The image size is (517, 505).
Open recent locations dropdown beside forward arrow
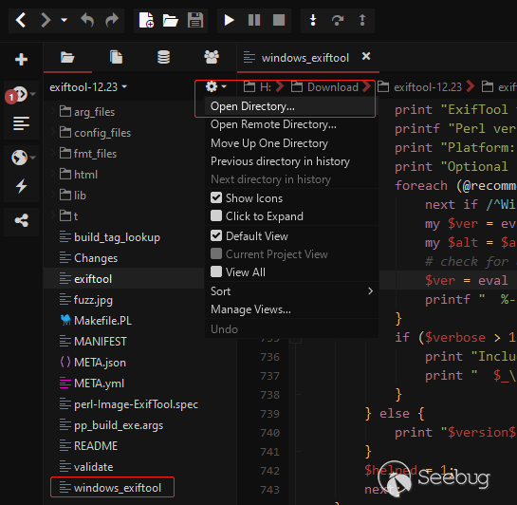point(64,20)
